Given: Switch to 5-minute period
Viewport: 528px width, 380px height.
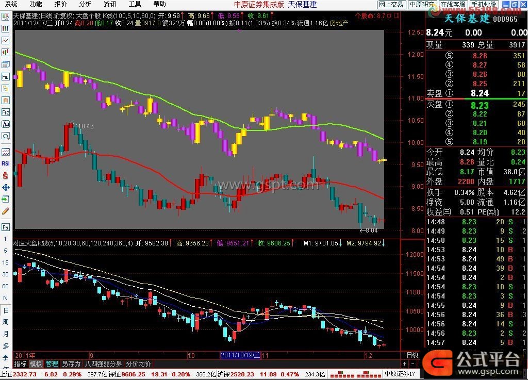Looking at the screenshot, I should click(5, 251).
